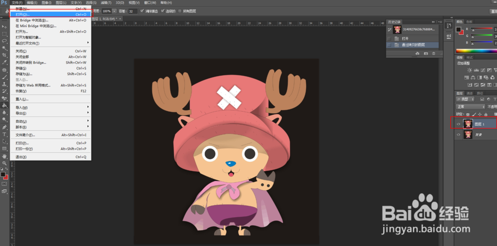497x246 pixels.
Task: Click the 容差 tolerance input field
Action: [133, 11]
